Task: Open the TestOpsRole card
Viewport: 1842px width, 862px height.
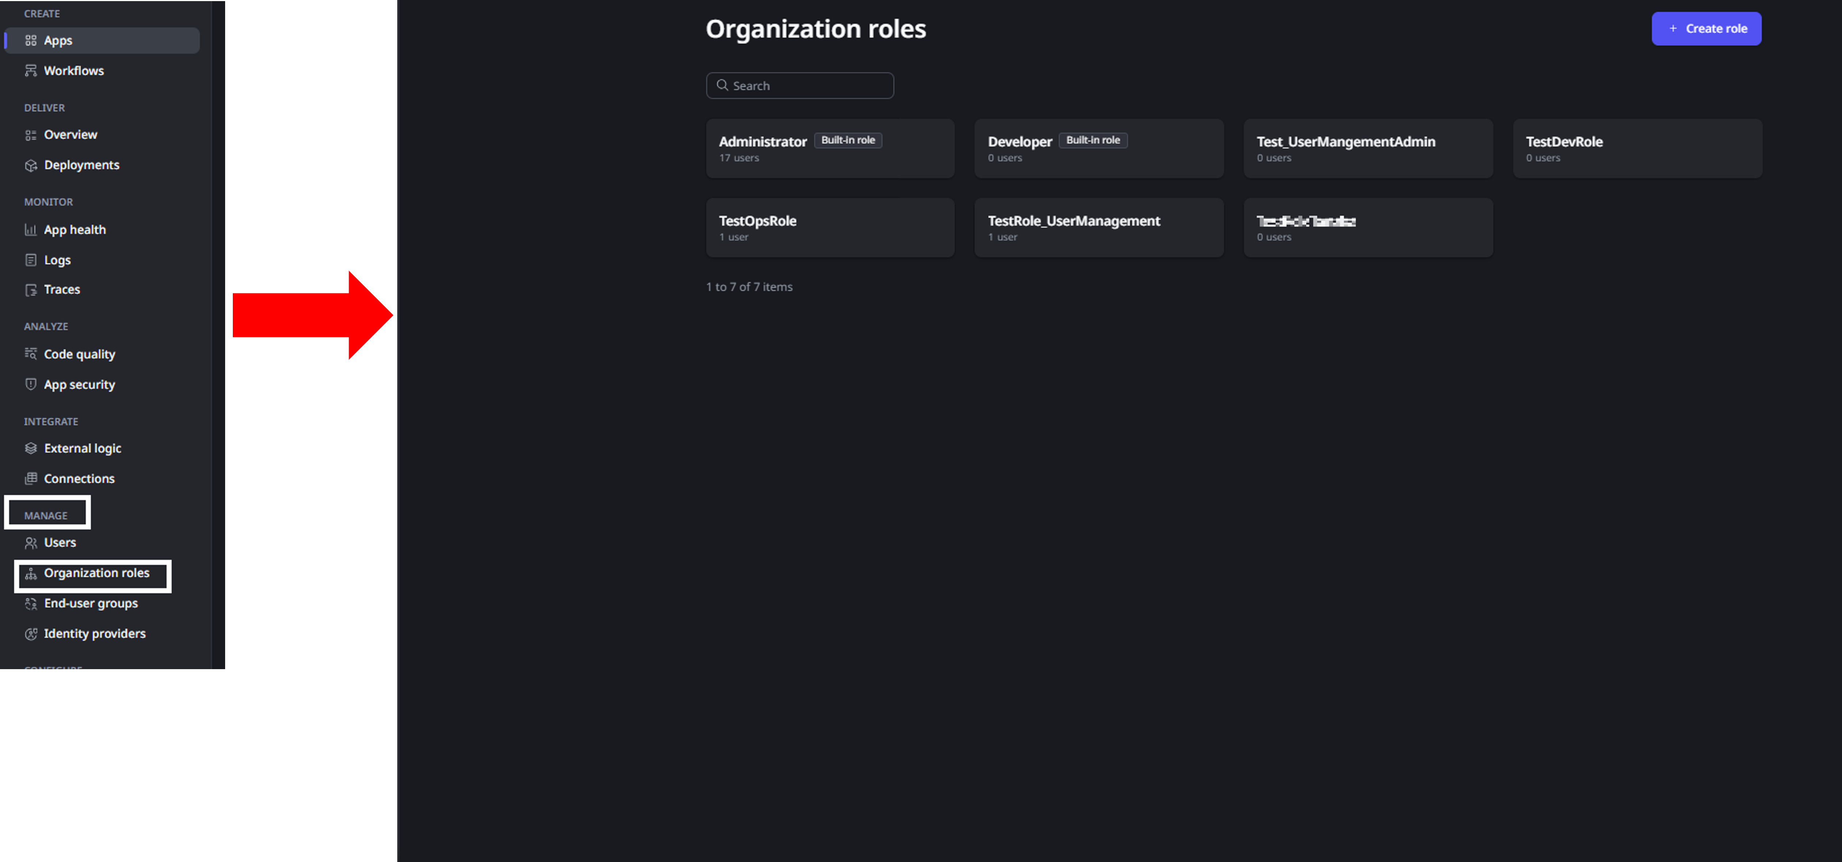Action: click(830, 228)
